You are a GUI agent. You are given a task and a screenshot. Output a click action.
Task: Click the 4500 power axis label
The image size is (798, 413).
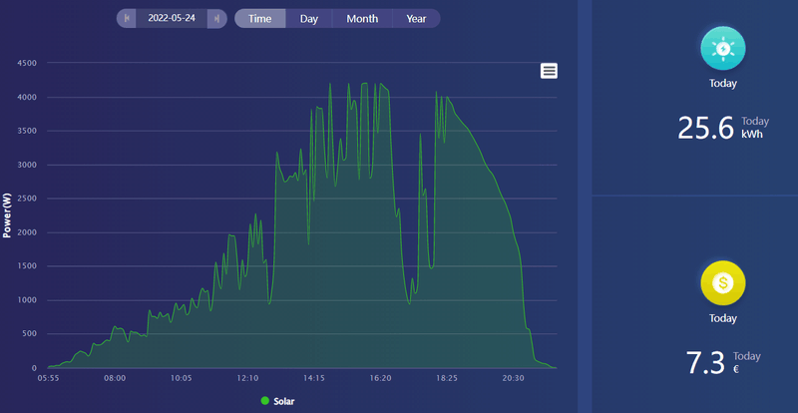(27, 63)
